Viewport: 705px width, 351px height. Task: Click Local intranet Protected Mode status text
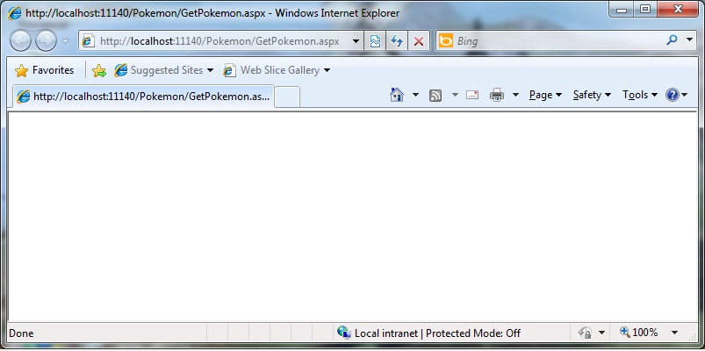click(x=437, y=333)
